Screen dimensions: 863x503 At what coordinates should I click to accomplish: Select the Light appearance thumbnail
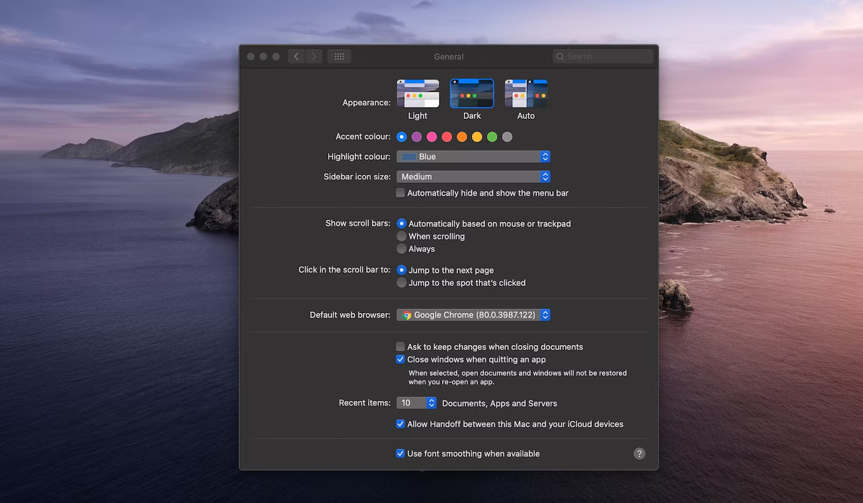[418, 93]
